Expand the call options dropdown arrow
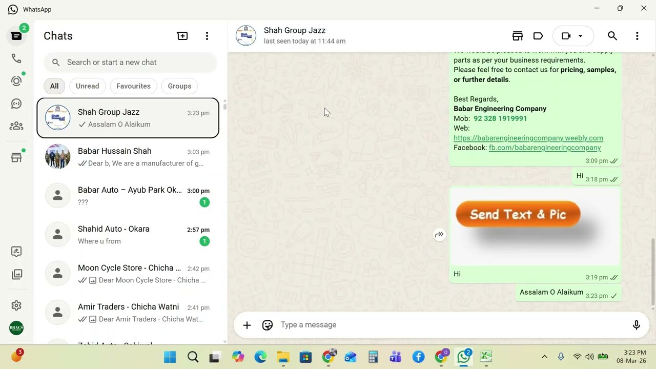 click(581, 36)
